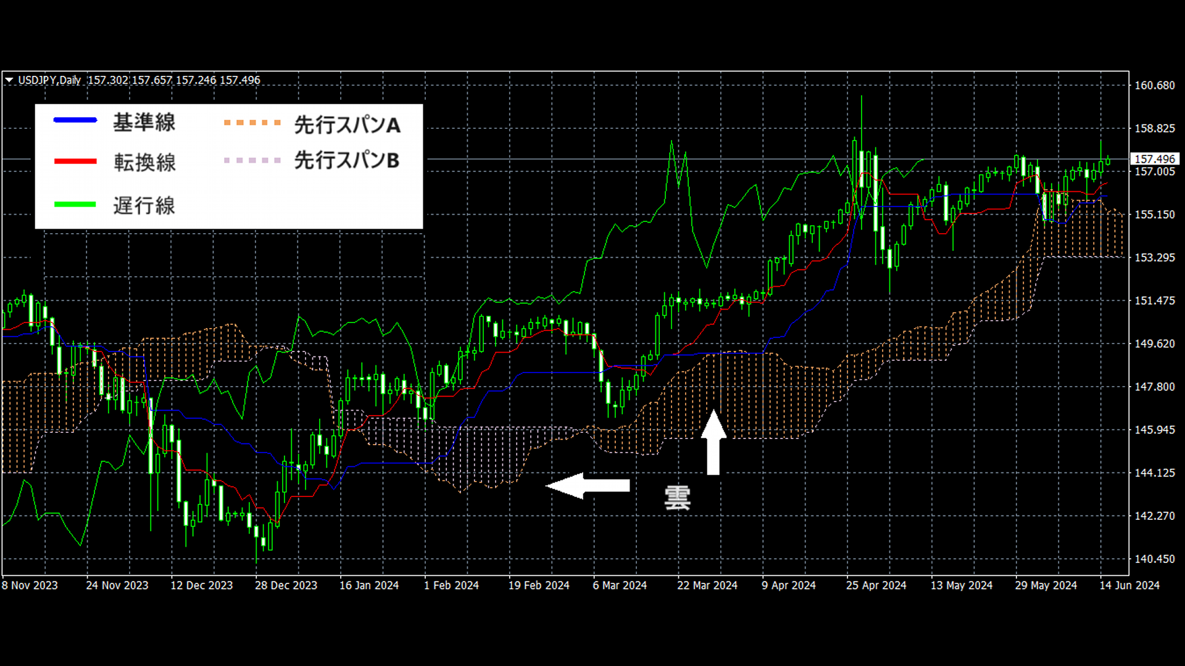Click the 雲 cloud label
Screen dimensions: 1185x666
(677, 498)
